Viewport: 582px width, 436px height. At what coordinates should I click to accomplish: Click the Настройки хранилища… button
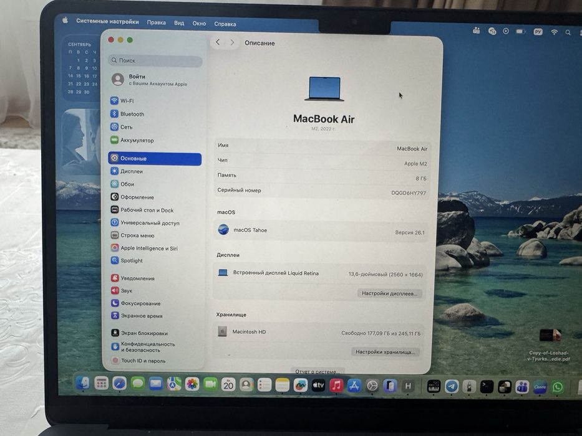tap(386, 352)
